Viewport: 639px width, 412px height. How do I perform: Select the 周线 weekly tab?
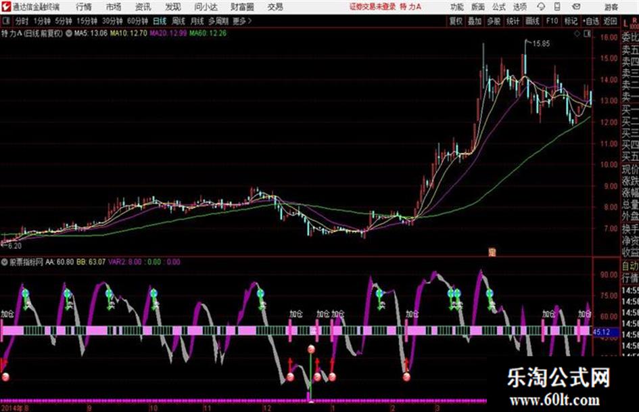(x=179, y=21)
